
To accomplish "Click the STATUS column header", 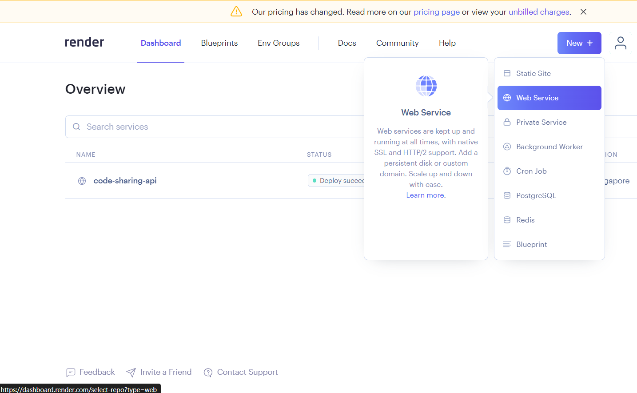I will pyautogui.click(x=319, y=155).
